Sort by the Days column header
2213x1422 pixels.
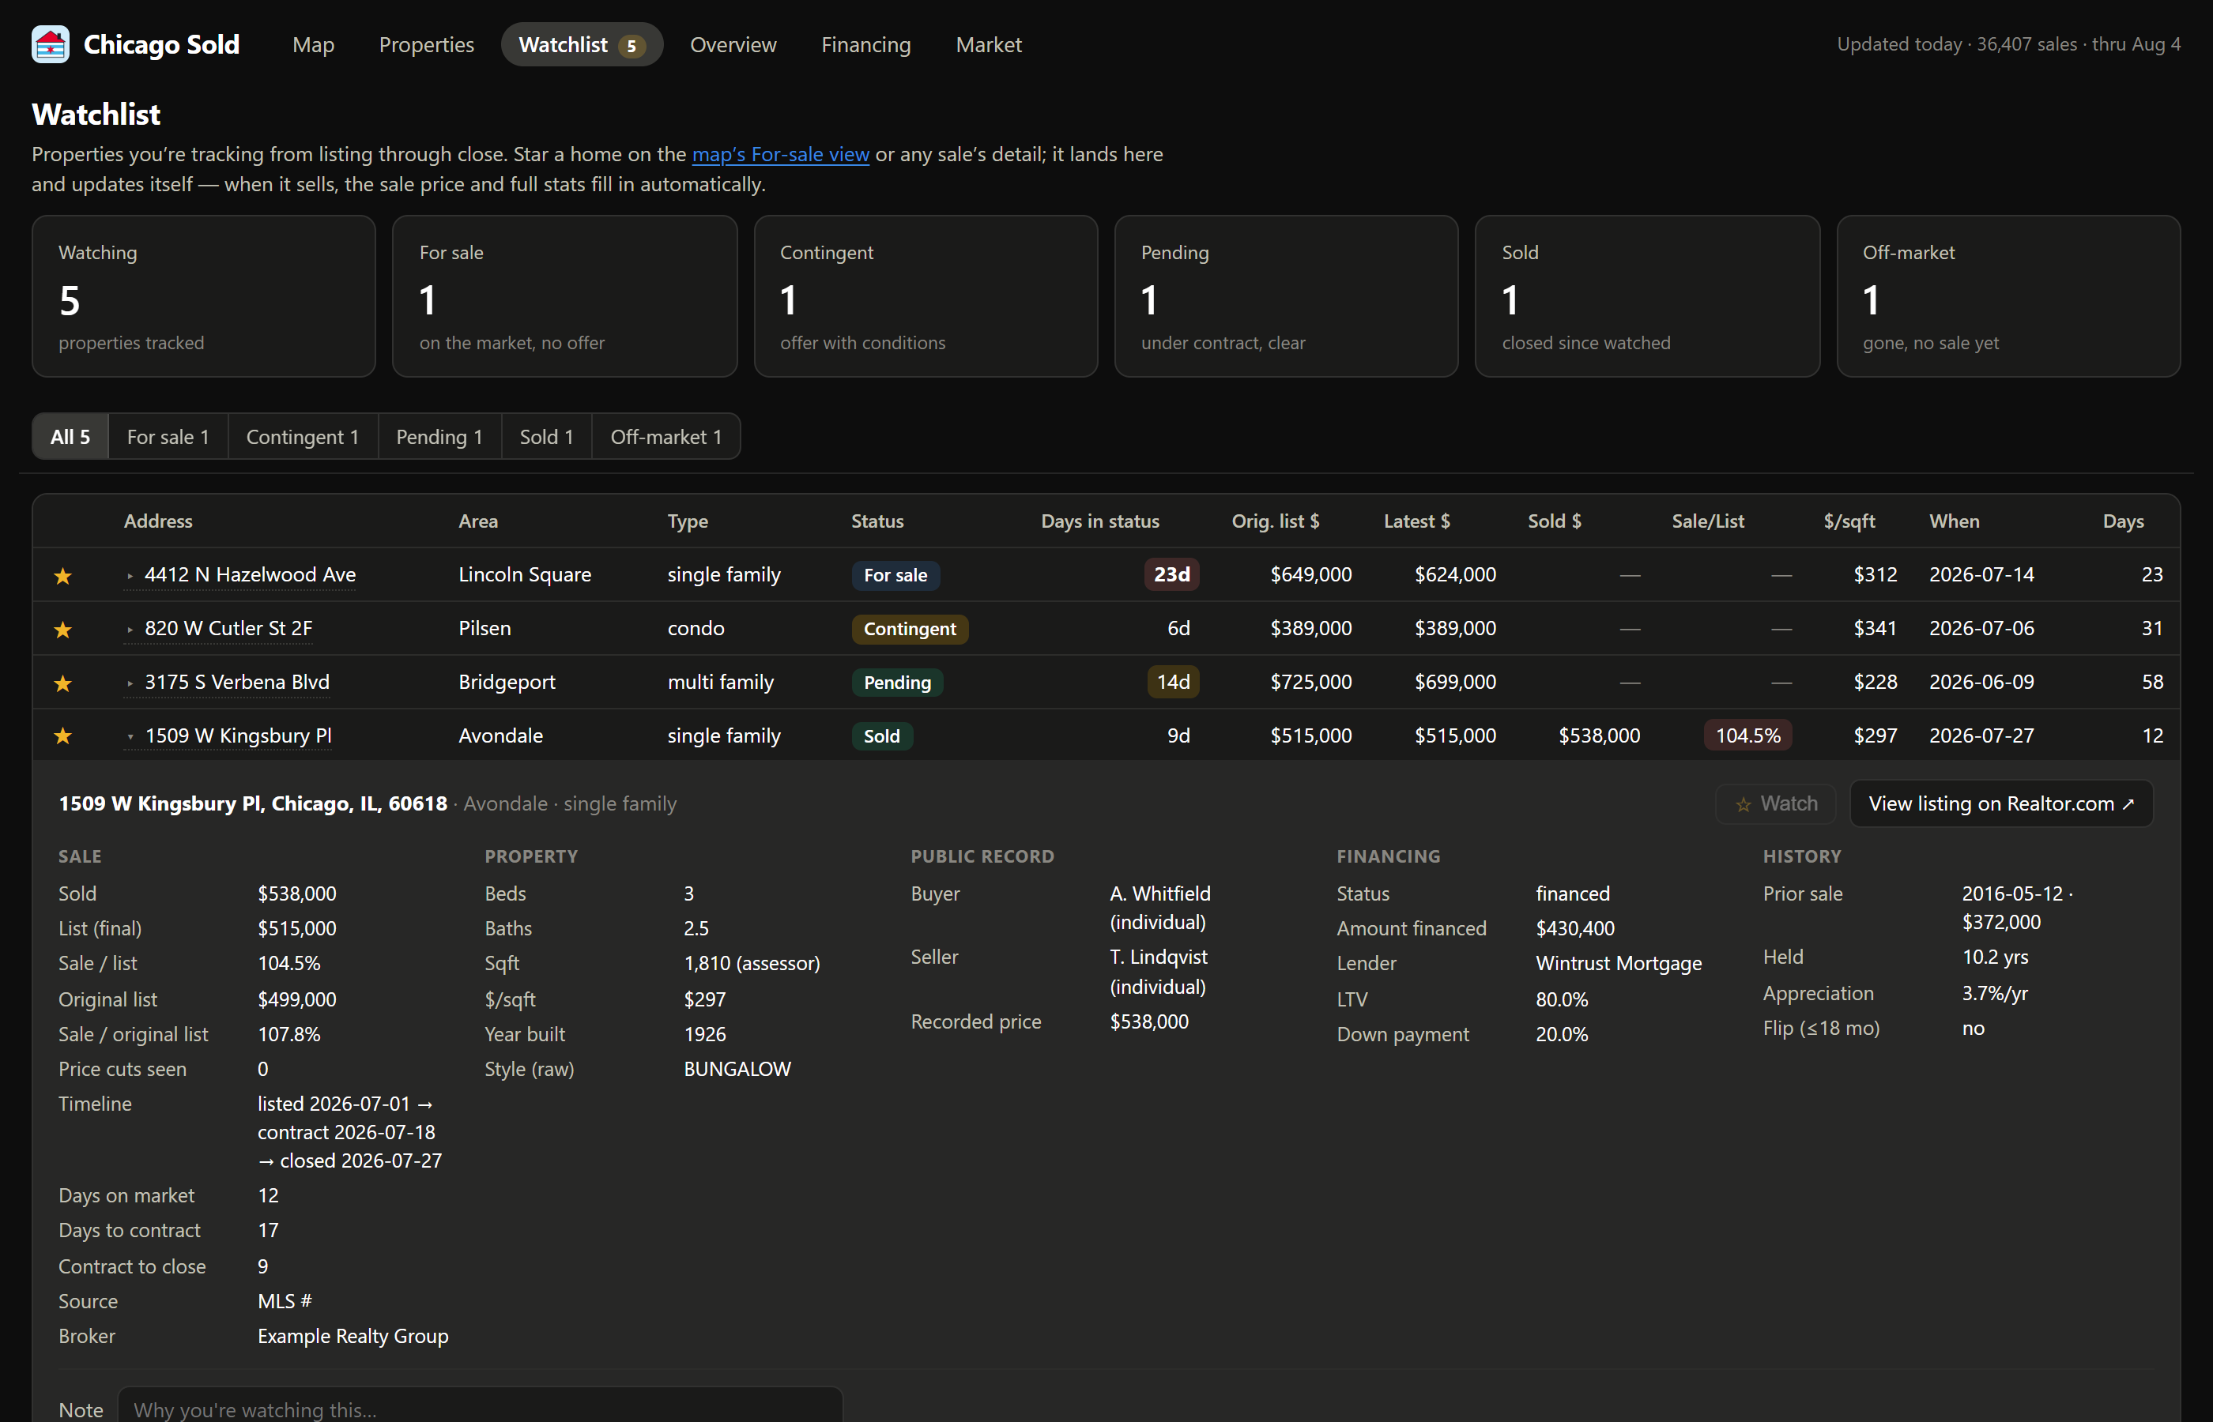(2124, 521)
